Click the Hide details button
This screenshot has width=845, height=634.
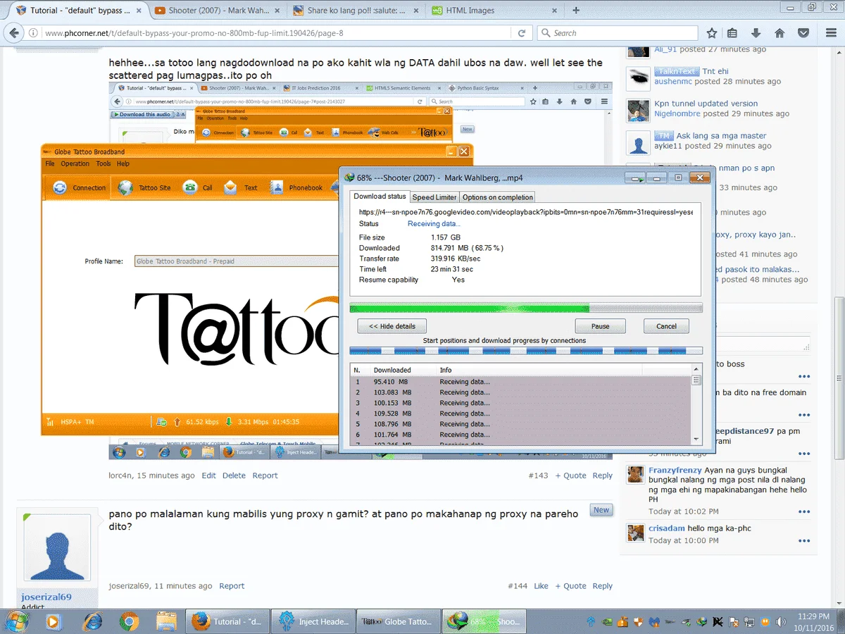point(392,326)
